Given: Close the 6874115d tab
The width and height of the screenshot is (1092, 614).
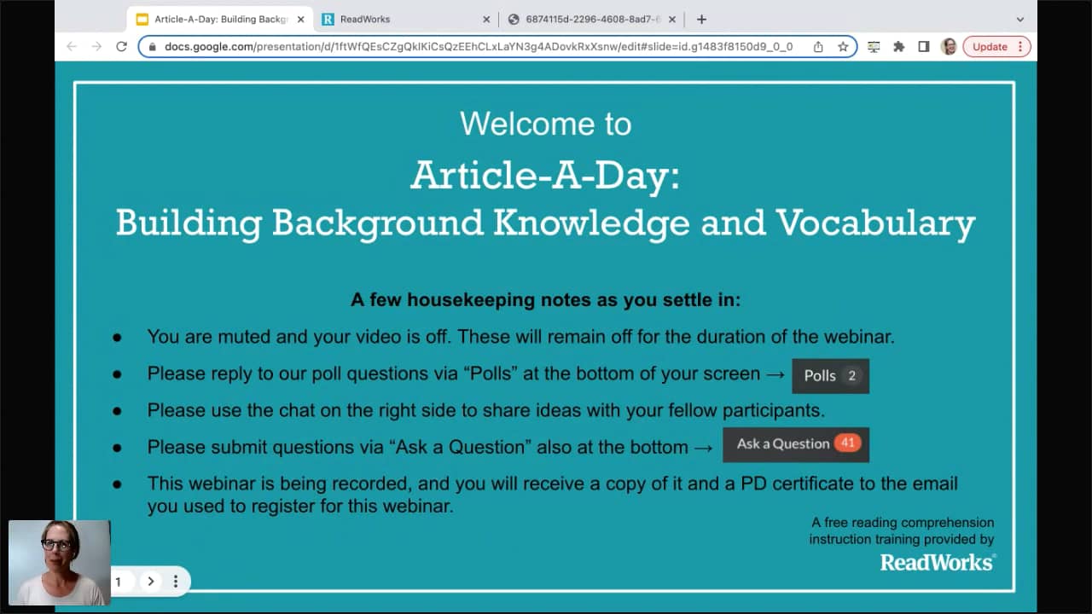Looking at the screenshot, I should pos(672,19).
